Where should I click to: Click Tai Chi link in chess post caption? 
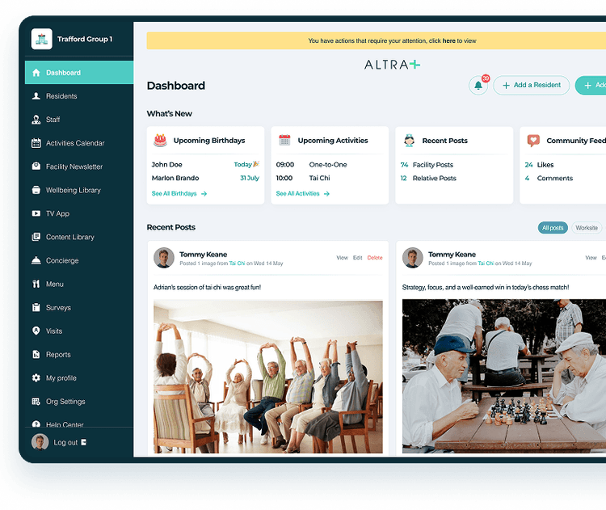pos(486,263)
